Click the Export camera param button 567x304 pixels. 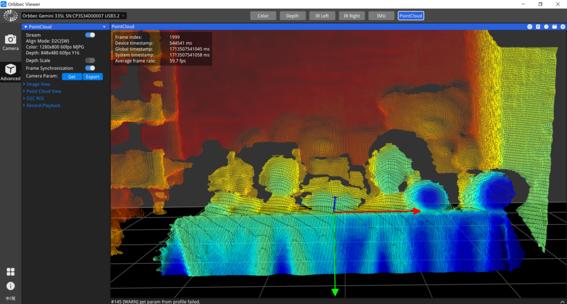92,76
